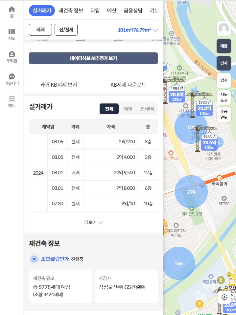Click KB시세 다운로드 link
Image resolution: width=236 pixels, height=315 pixels.
tap(128, 85)
